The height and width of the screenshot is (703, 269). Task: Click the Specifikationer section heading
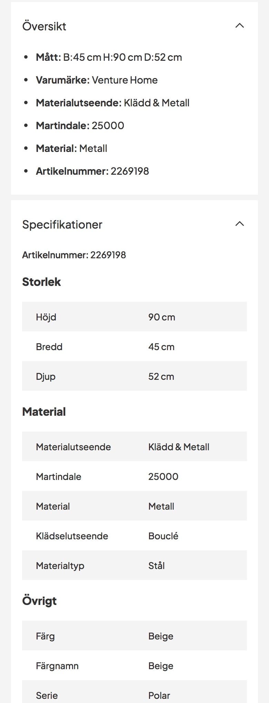(62, 225)
